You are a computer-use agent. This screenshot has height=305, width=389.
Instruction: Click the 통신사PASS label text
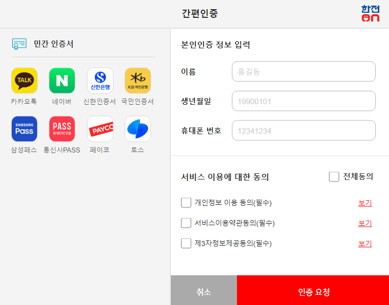coord(62,150)
